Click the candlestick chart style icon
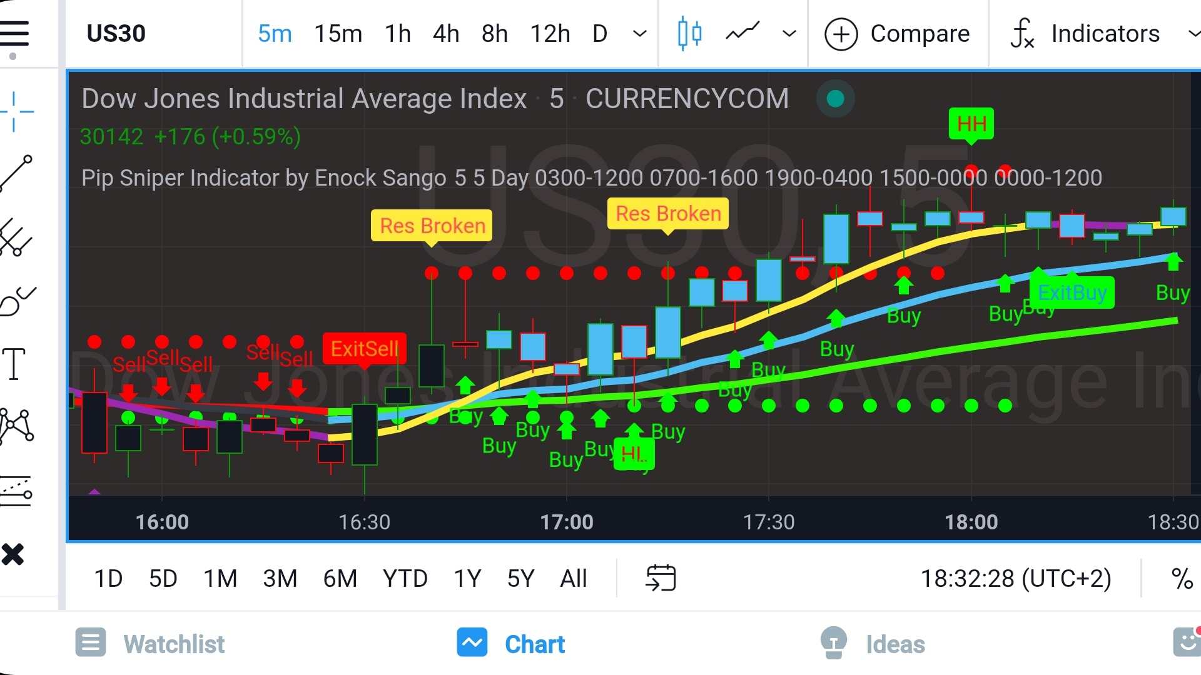Image resolution: width=1201 pixels, height=675 pixels. pos(689,33)
